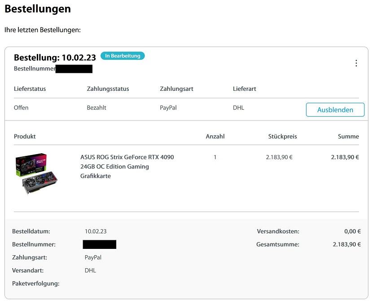
Task: Click the Bezahlt payment status value
Action: tap(96, 108)
